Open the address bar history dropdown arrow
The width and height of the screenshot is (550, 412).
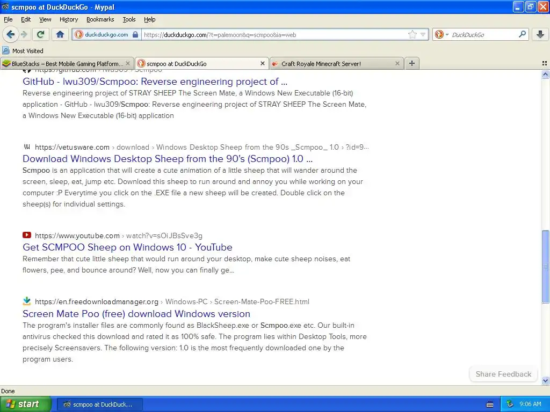423,35
